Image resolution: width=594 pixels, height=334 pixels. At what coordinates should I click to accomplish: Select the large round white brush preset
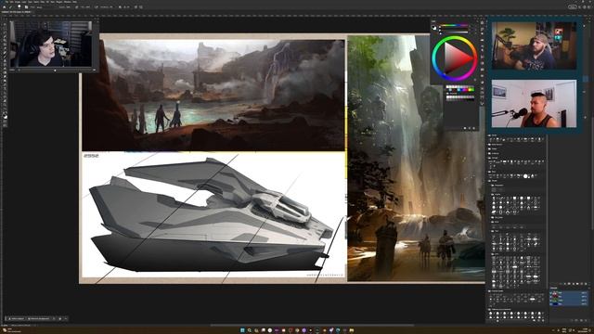(525, 175)
